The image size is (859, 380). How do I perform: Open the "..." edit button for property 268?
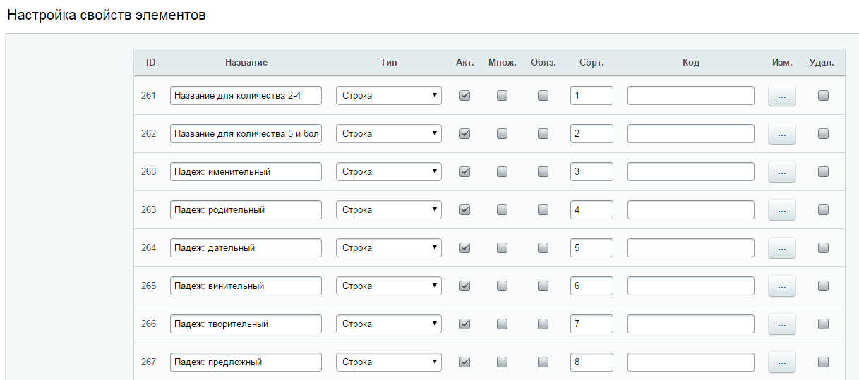point(781,172)
